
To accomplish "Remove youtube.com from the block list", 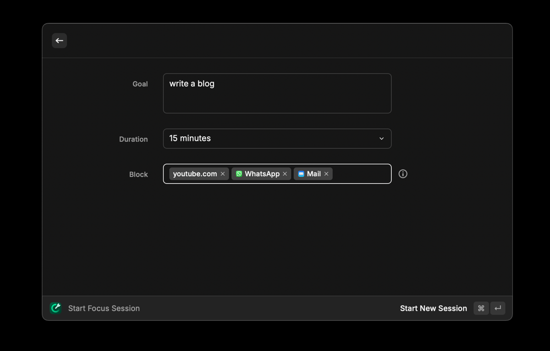I will click(x=223, y=174).
